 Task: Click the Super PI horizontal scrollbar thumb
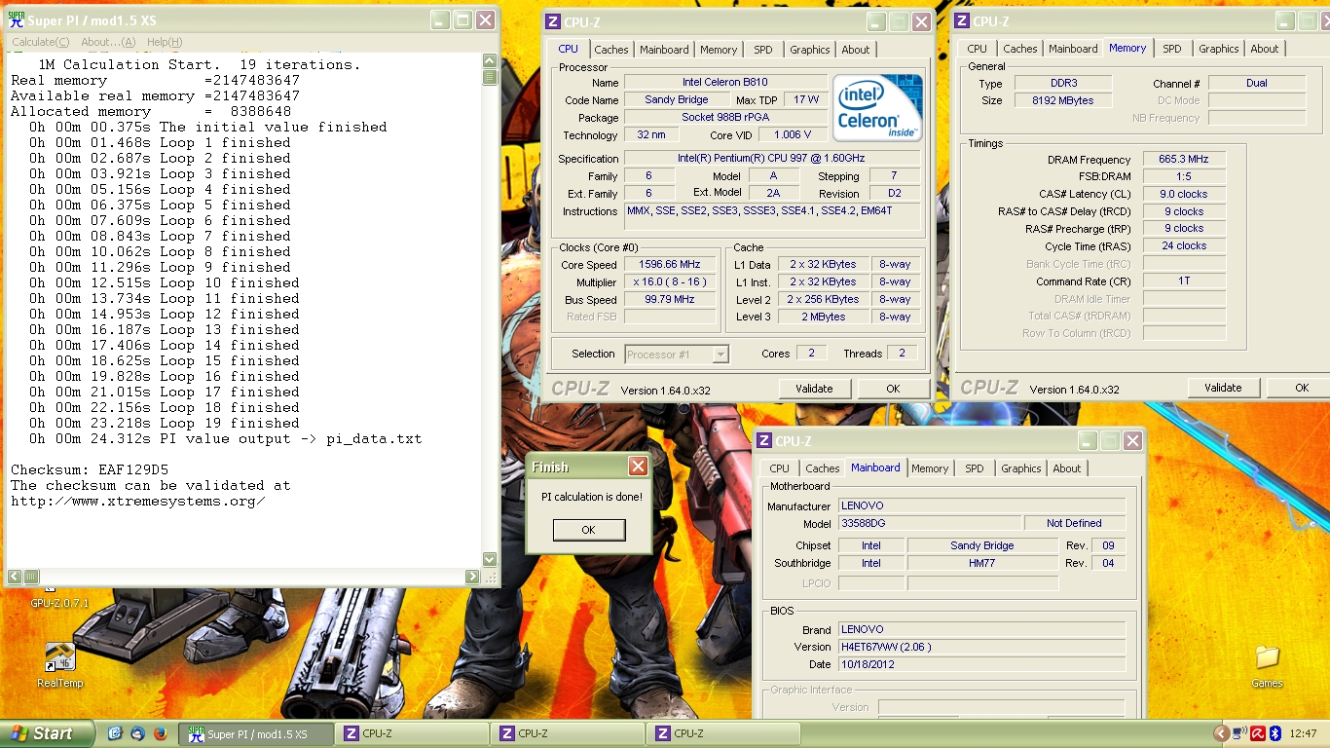tap(32, 577)
